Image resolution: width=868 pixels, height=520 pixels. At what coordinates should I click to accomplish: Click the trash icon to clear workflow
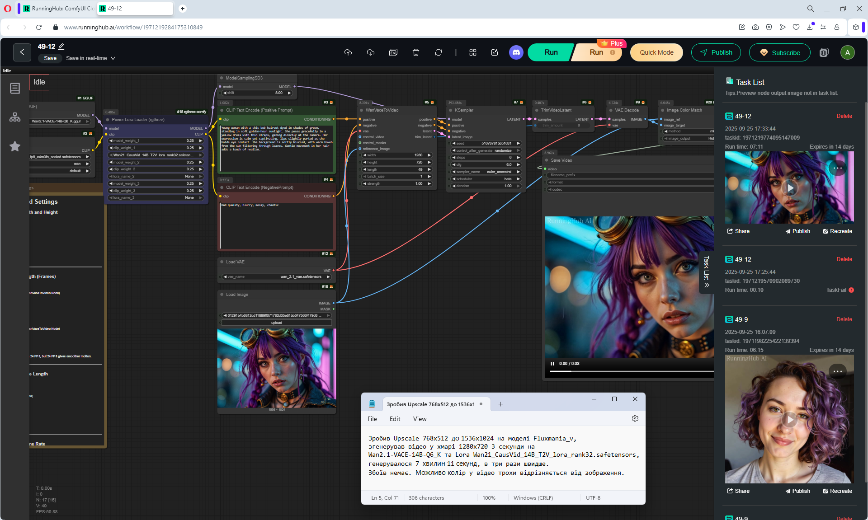(x=416, y=52)
